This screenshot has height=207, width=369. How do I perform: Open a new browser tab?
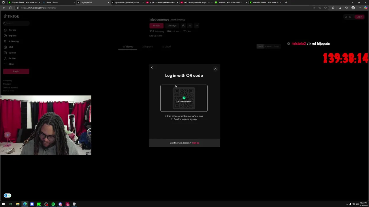coord(286,2)
